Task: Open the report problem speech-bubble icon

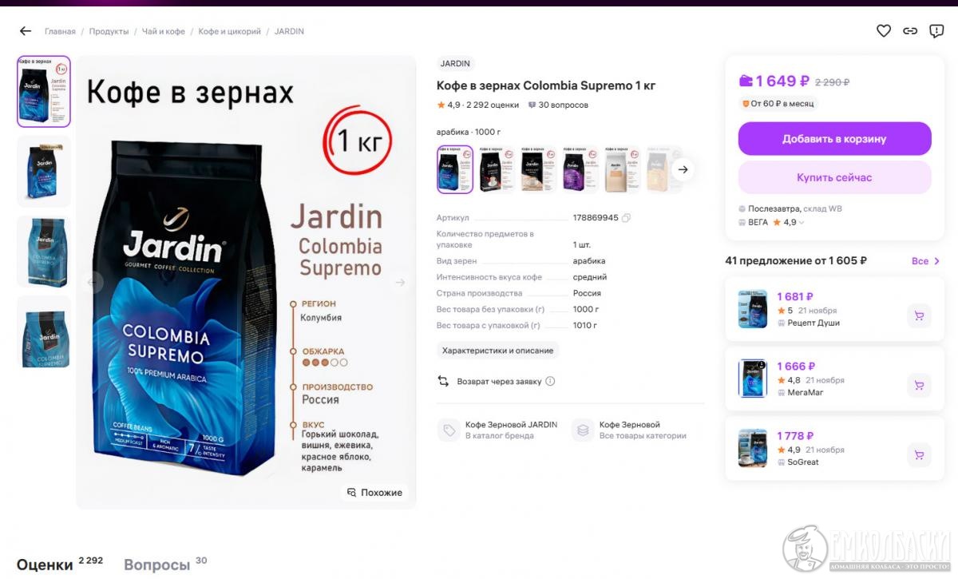Action: tap(936, 31)
